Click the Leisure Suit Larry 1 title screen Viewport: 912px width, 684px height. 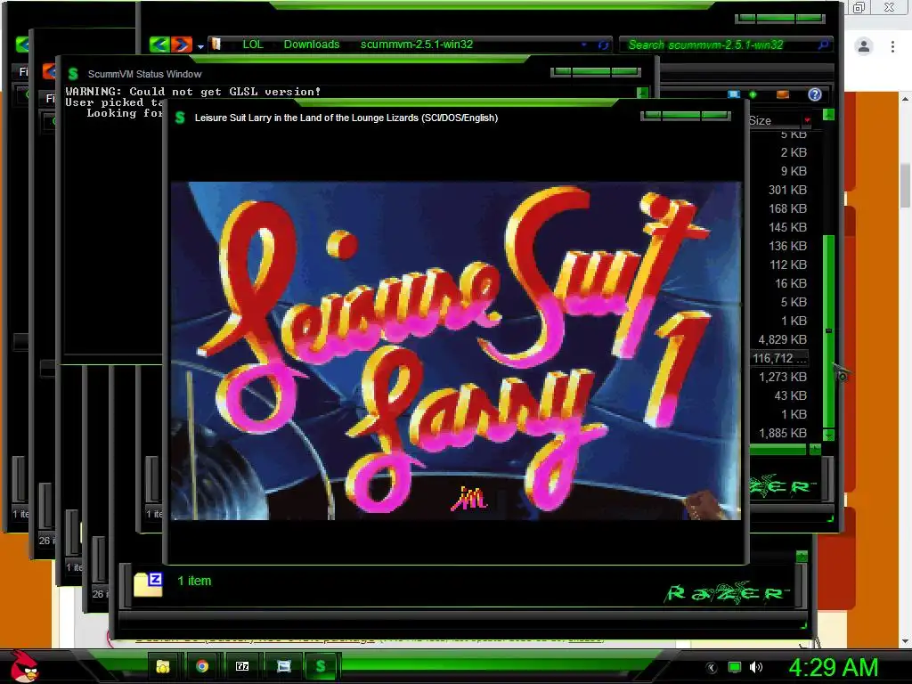coord(456,351)
